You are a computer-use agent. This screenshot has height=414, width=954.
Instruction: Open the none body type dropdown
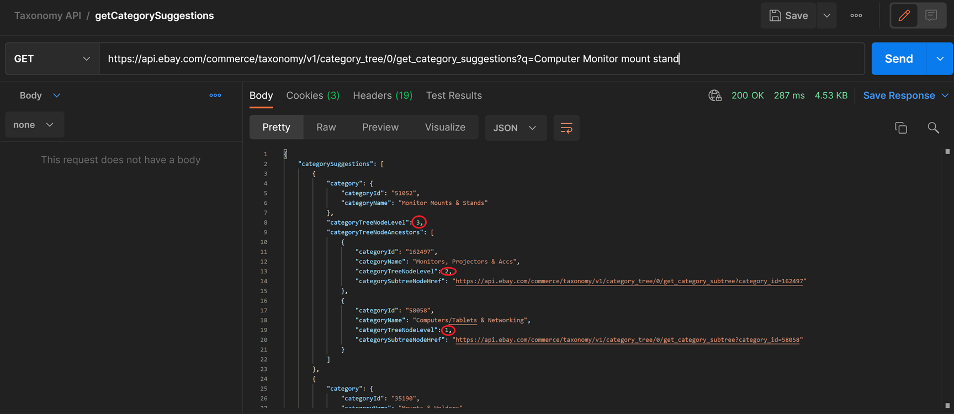click(x=34, y=125)
